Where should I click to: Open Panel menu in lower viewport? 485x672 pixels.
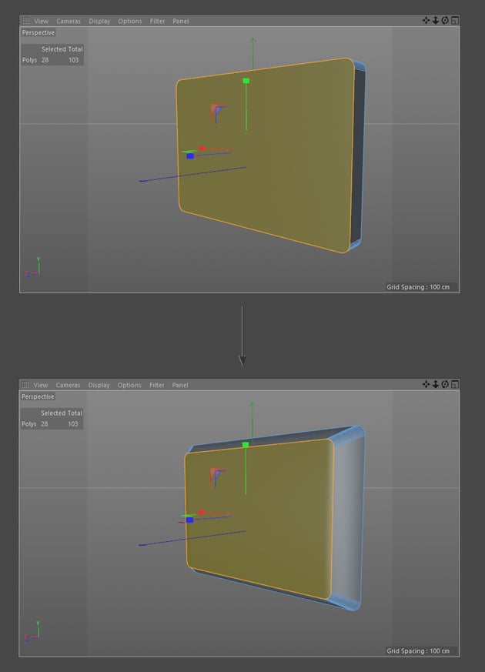(180, 385)
